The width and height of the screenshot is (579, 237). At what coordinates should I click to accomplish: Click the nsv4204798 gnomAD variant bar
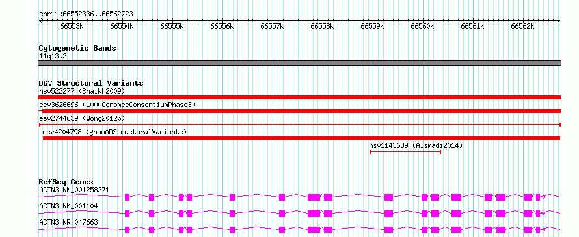coord(302,138)
